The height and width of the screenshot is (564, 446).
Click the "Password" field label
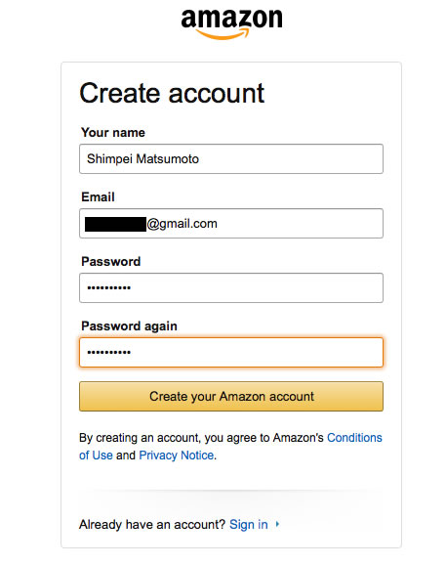[111, 261]
